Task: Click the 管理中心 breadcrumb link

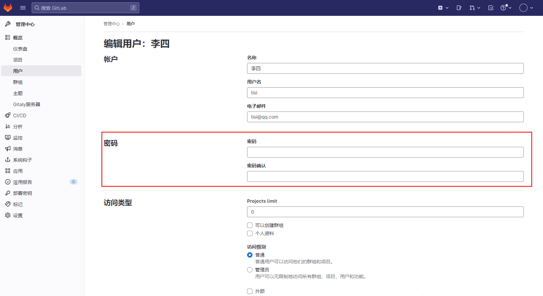Action: tap(111, 24)
